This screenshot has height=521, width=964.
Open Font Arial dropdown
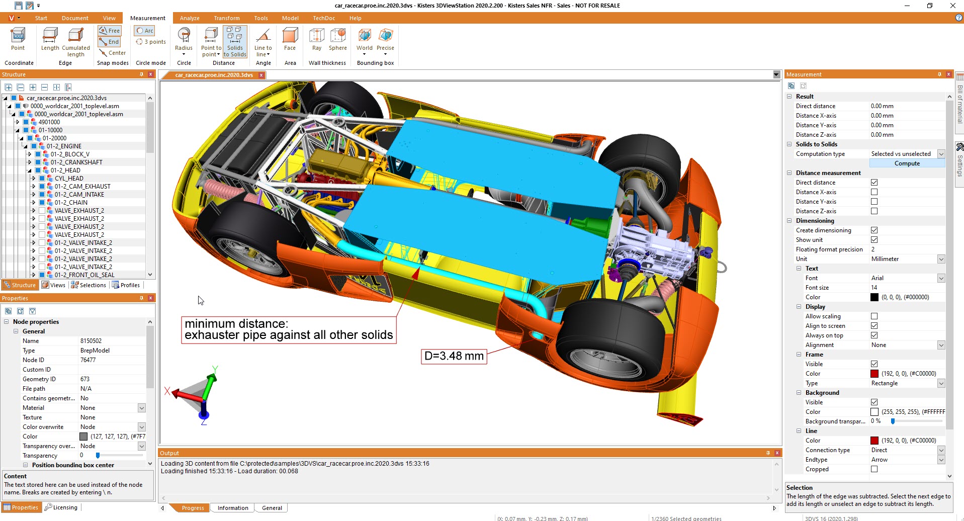pyautogui.click(x=941, y=278)
